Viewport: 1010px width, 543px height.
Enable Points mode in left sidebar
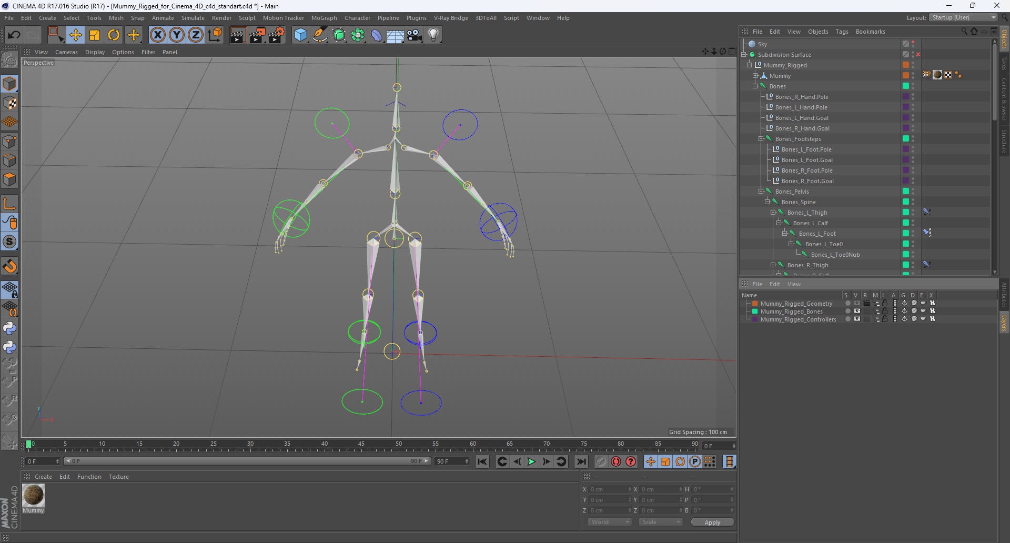[x=9, y=142]
